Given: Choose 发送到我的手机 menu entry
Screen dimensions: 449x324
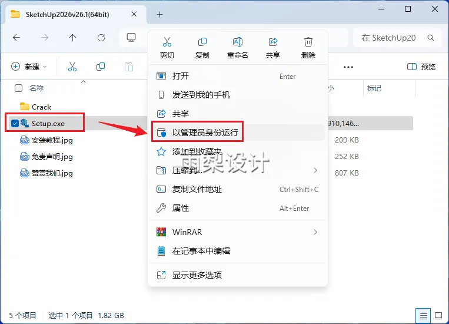Looking at the screenshot, I should [x=237, y=95].
